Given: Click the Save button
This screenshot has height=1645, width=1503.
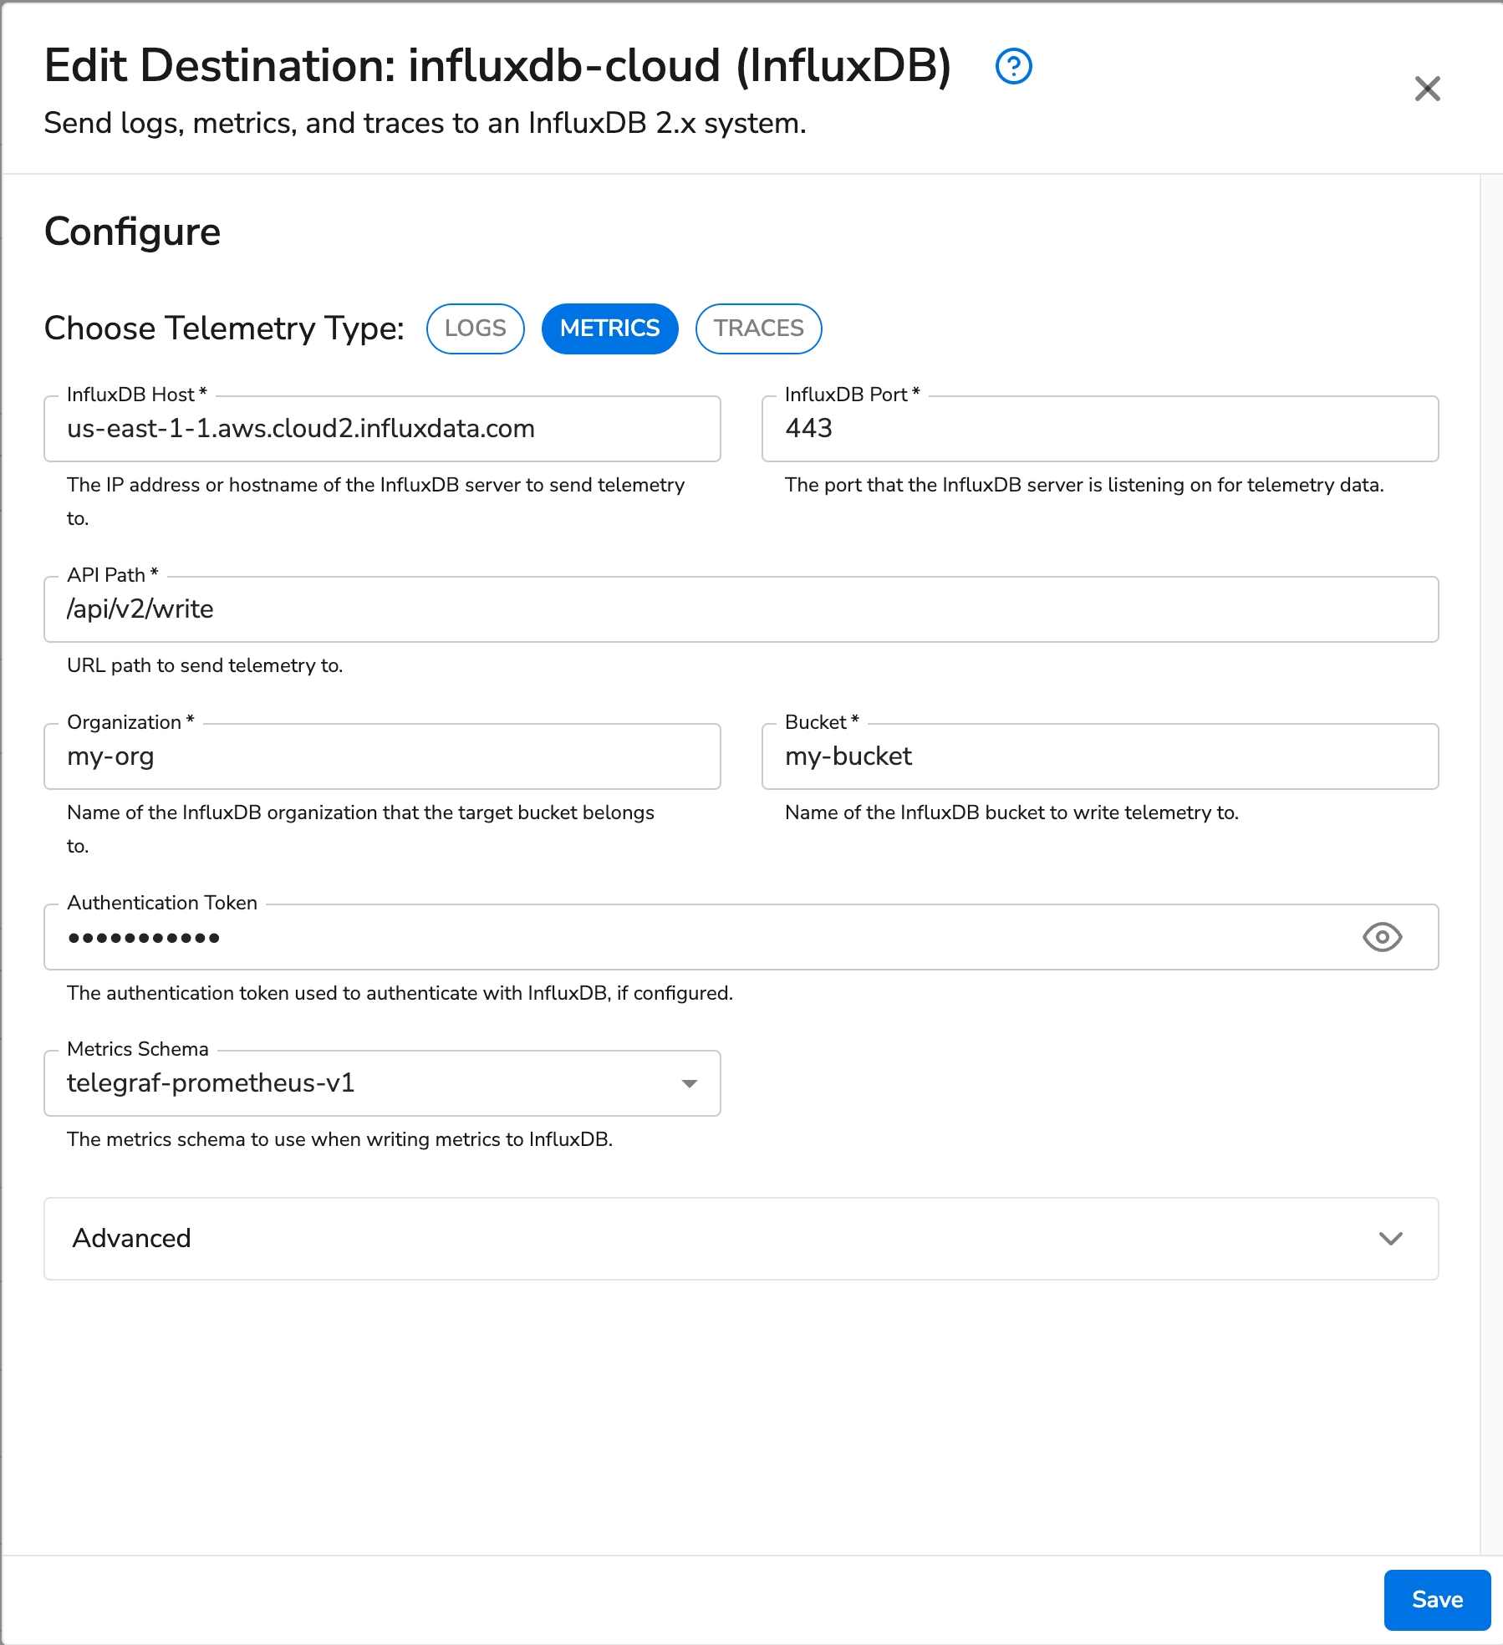Looking at the screenshot, I should pyautogui.click(x=1436, y=1599).
